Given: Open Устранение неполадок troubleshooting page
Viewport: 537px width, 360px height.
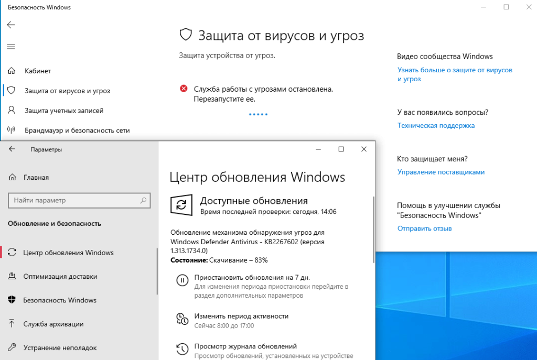Looking at the screenshot, I should click(x=60, y=347).
